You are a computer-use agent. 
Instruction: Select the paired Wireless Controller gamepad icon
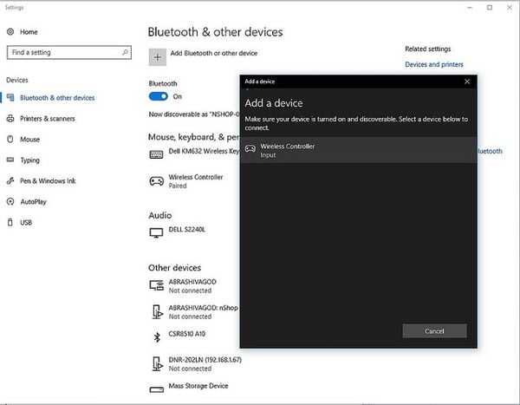pos(156,181)
